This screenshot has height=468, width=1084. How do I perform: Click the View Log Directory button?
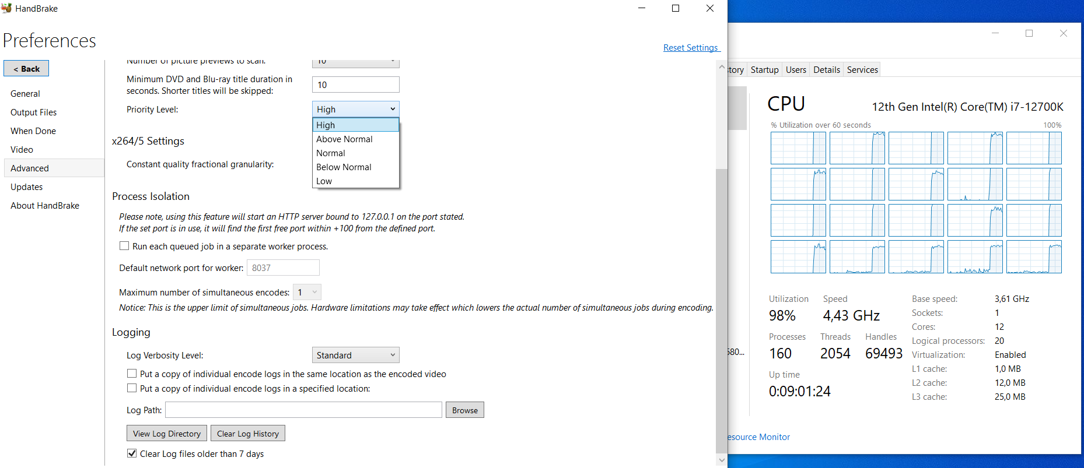pos(167,433)
